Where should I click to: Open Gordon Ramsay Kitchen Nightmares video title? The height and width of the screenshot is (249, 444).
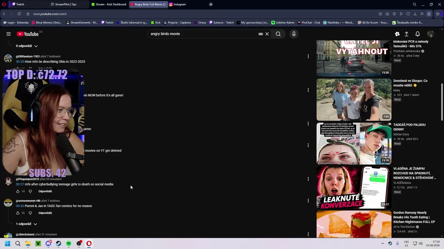(x=414, y=217)
